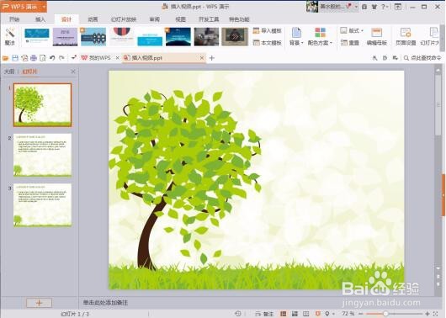Open the Help question-mark dropdown
The width and height of the screenshot is (446, 318).
point(385,7)
